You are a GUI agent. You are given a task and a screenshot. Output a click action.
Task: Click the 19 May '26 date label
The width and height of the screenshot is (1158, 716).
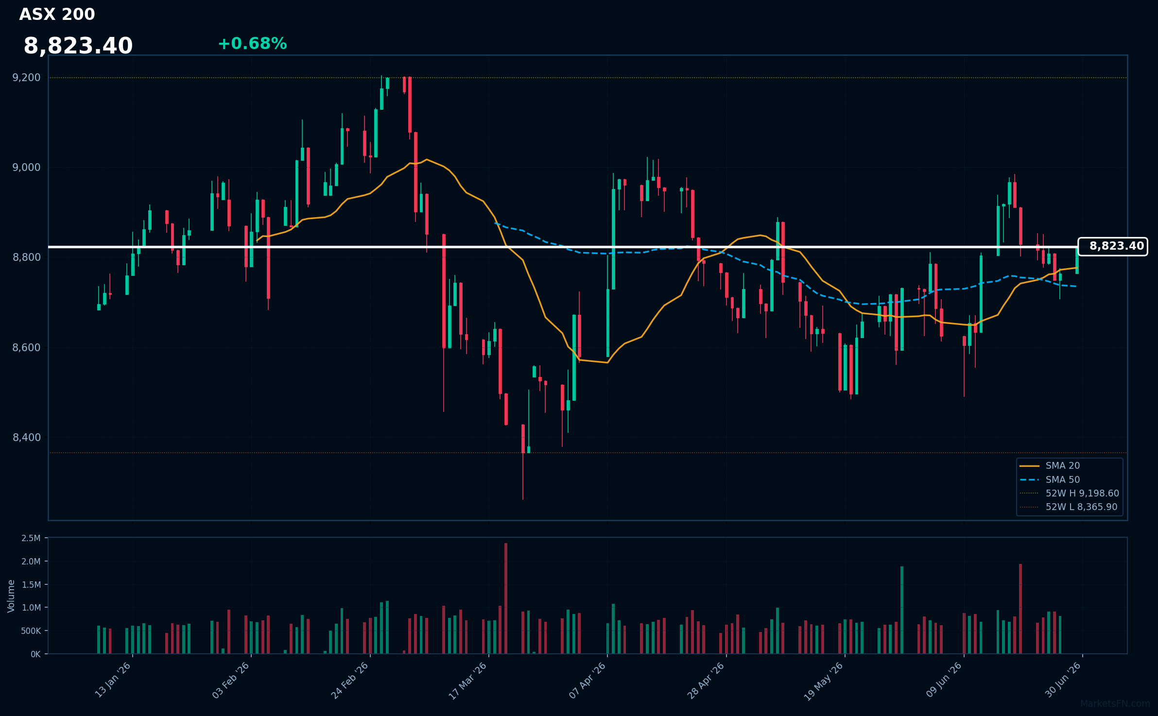pyautogui.click(x=824, y=681)
